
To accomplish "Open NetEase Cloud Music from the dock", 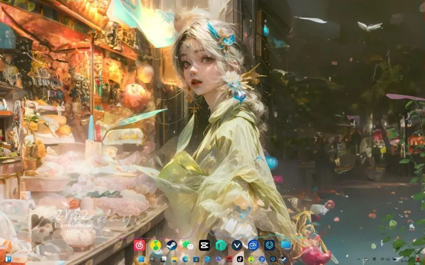I will (139, 245).
